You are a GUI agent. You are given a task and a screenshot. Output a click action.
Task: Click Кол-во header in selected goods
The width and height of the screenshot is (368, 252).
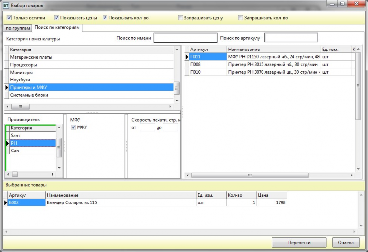click(241, 195)
